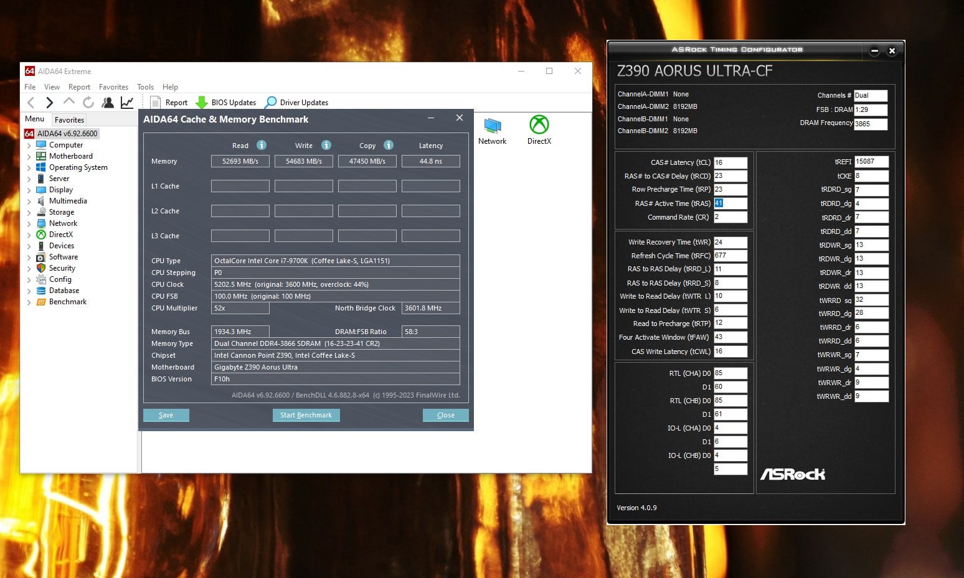The image size is (964, 578).
Task: Switch to the Favorites tab
Action: pyautogui.click(x=69, y=120)
